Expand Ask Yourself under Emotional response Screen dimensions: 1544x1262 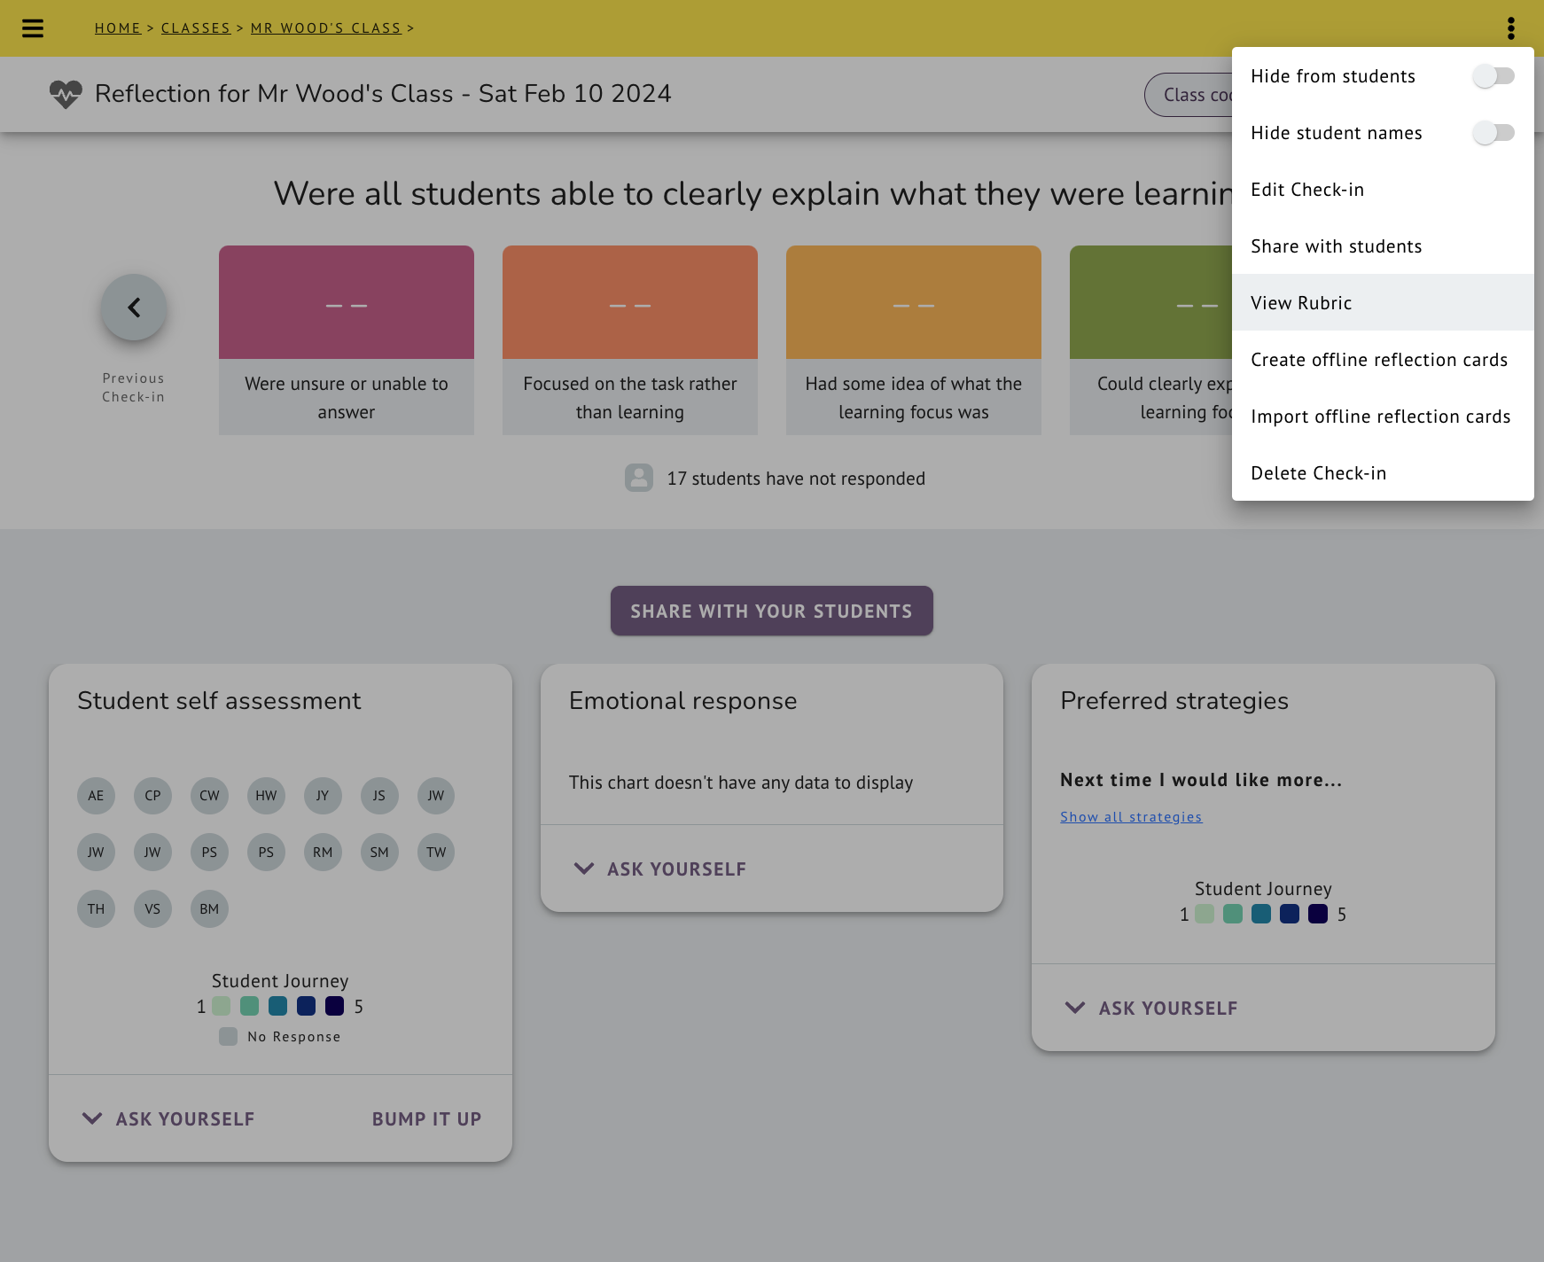point(660,869)
